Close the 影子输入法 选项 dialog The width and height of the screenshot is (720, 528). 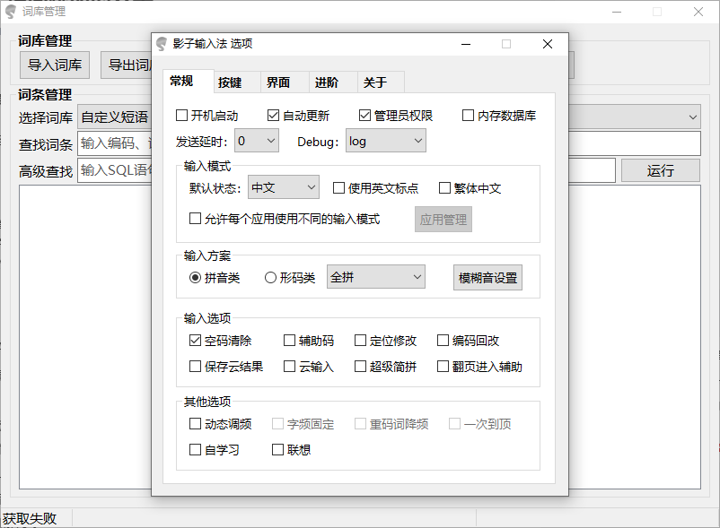[x=548, y=44]
